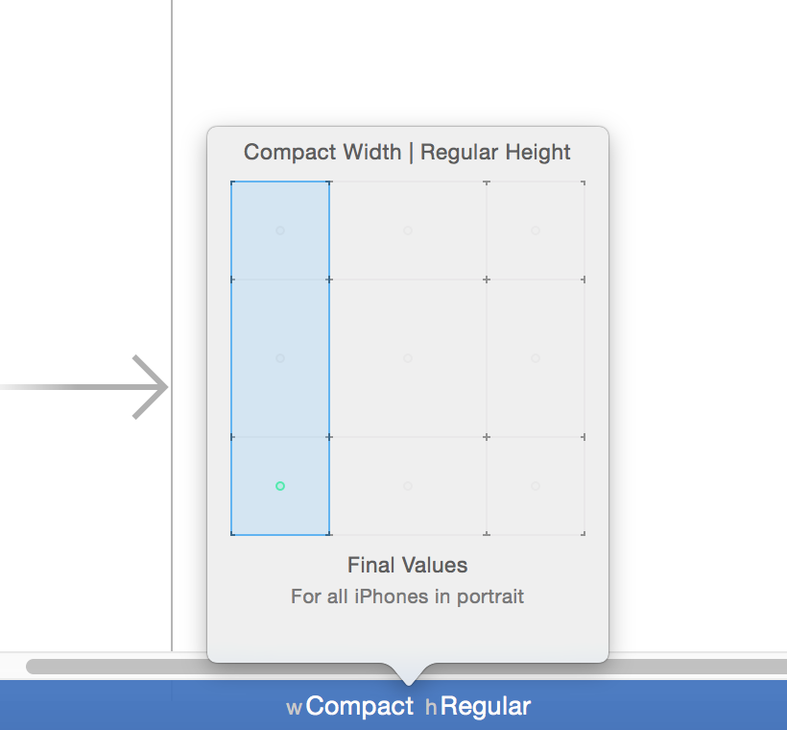Select the bottom-middle size class grid cell
Screen dimensions: 787x730
(408, 486)
